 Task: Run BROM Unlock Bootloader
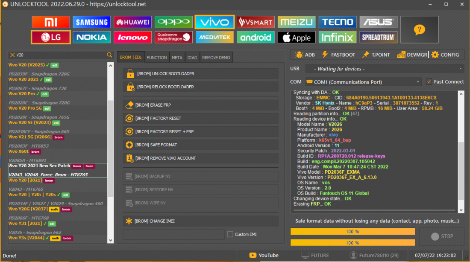click(200, 74)
